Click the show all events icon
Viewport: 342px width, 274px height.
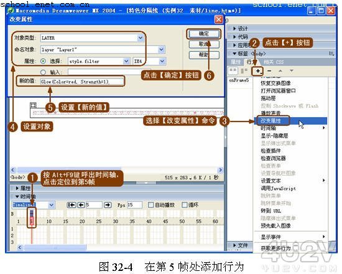click(x=244, y=70)
